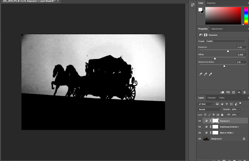Click mask link icon on Exposure 1
This screenshot has width=249, height=161.
tap(211, 121)
